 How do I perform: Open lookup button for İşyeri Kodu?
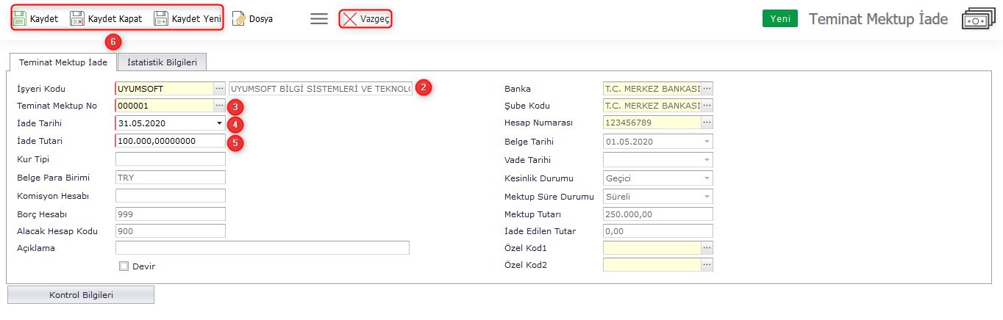[x=219, y=88]
